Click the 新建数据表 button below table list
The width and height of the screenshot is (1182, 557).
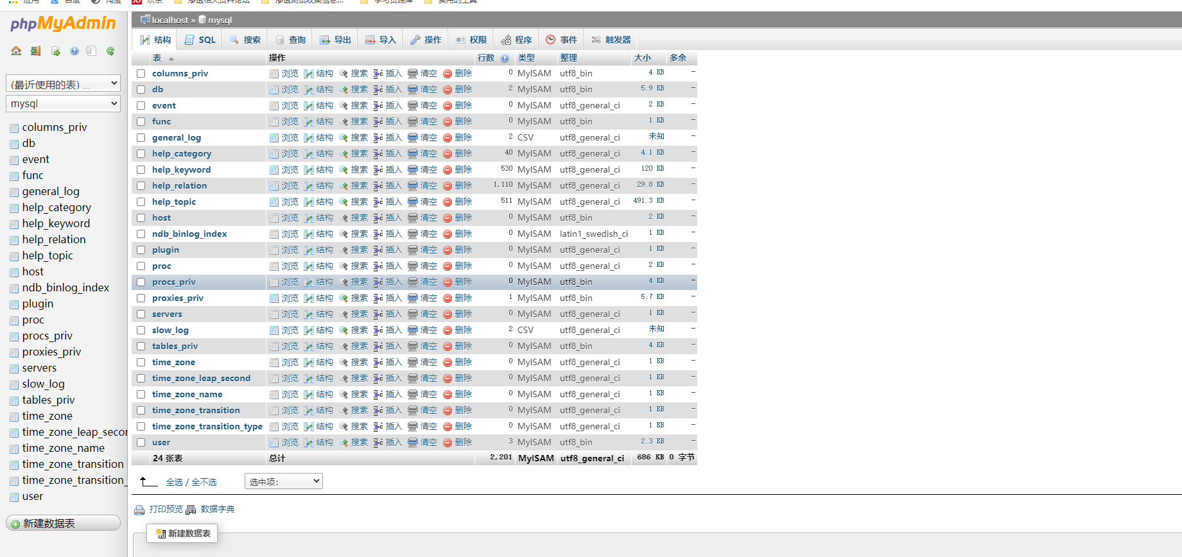[182, 533]
